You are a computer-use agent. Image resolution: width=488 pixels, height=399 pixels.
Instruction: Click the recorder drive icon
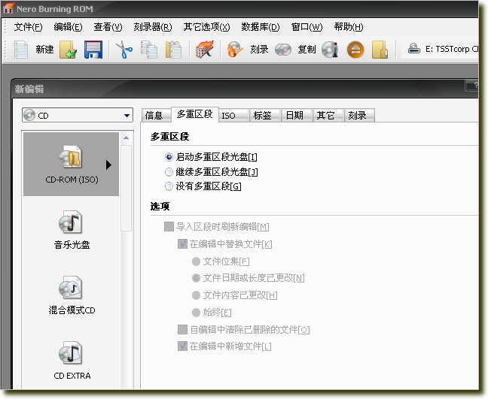click(x=414, y=48)
